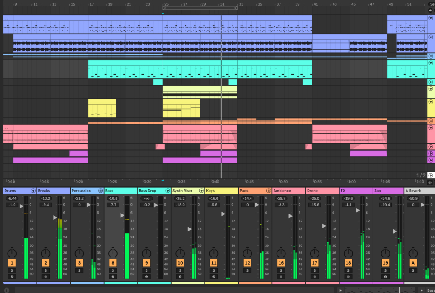Grab the Breaks volume fader handle

pyautogui.click(x=55, y=217)
